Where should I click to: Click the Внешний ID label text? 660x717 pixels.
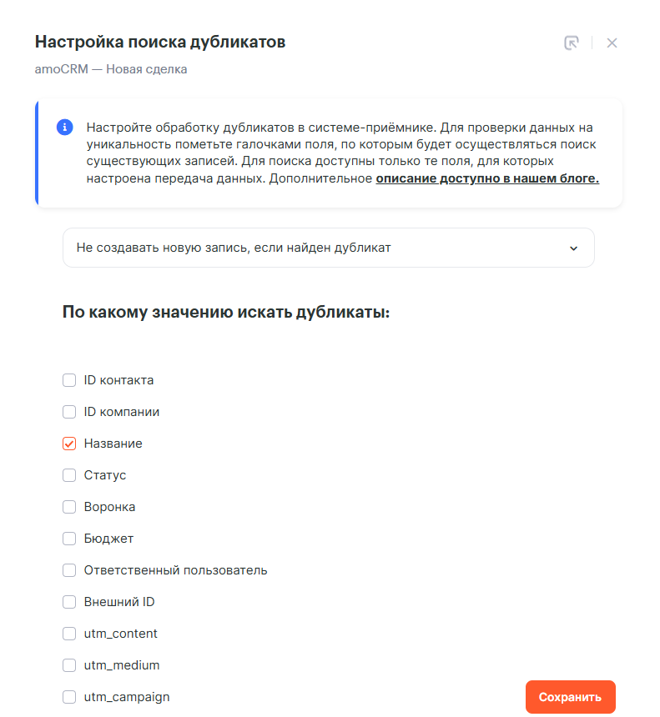point(119,602)
